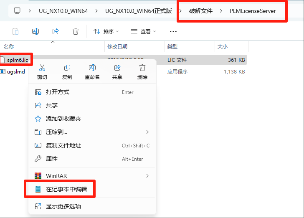This screenshot has width=304, height=218.
Task: Expand chevron before PLMLicenseServer breadcrumb
Action: click(221, 11)
